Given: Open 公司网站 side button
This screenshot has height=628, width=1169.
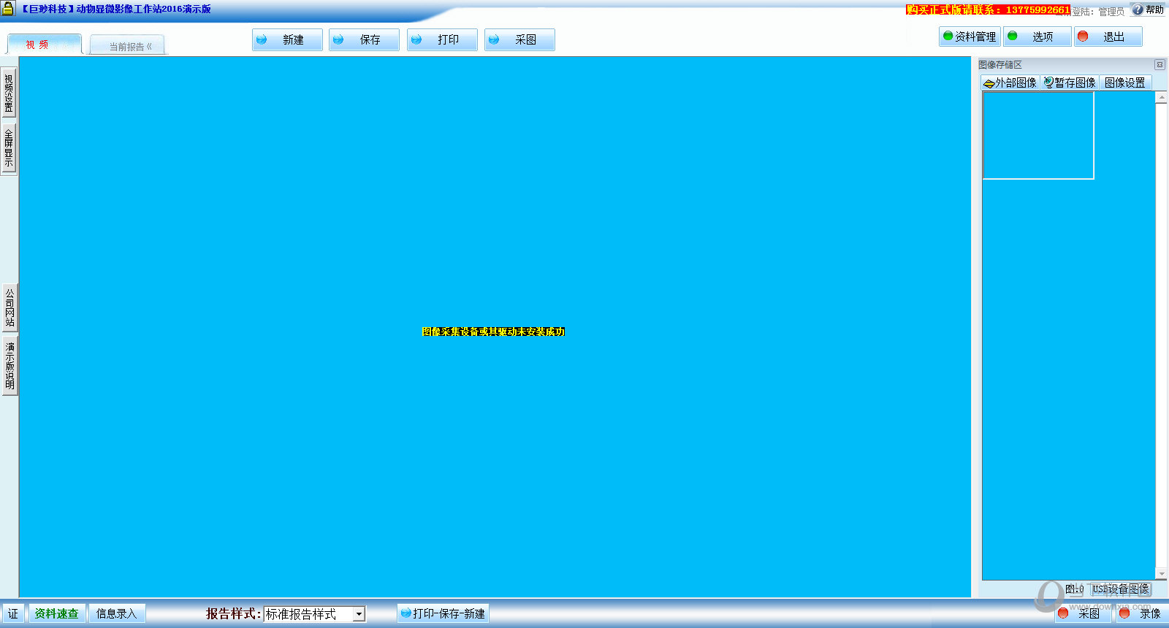Looking at the screenshot, I should tap(9, 307).
